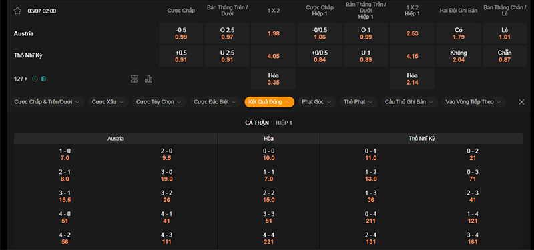Open the Cược Xấu dropdown
This screenshot has width=534, height=250.
(x=108, y=102)
